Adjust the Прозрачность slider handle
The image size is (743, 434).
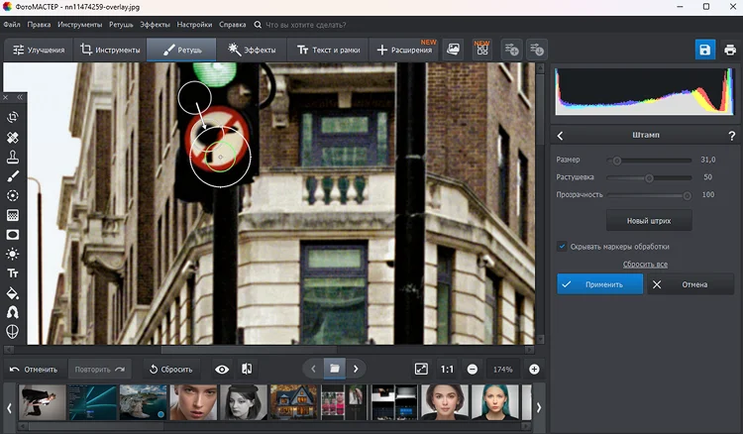tap(688, 195)
